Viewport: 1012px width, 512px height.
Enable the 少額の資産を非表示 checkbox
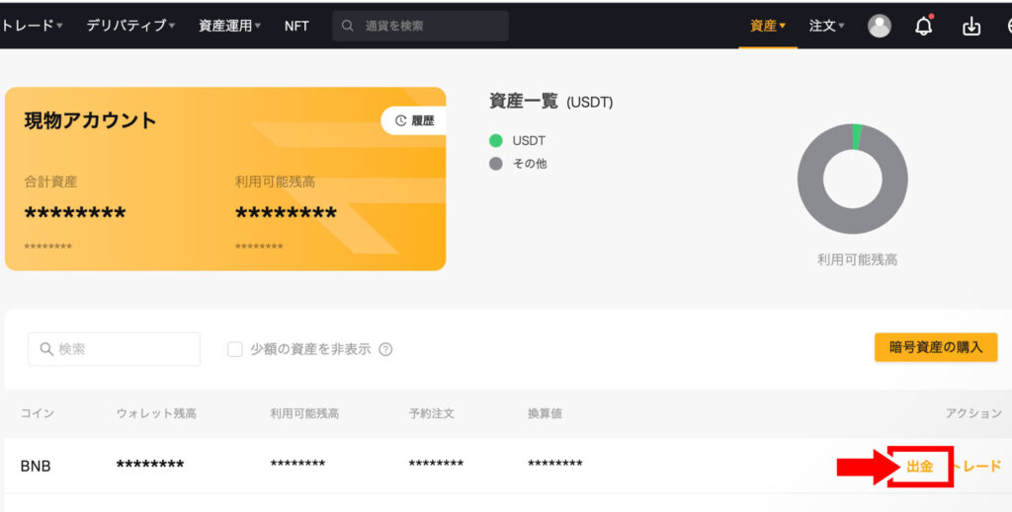pyautogui.click(x=235, y=349)
